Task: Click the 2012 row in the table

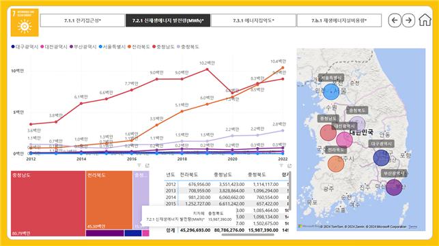Action: click(227, 184)
